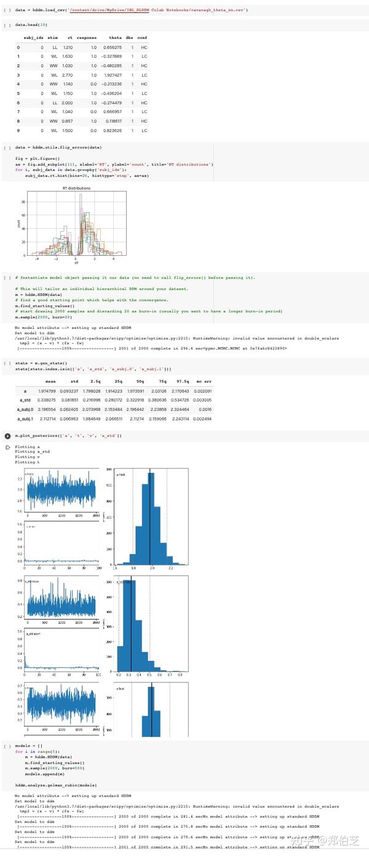Click the stats = m.gen_stats() line
This screenshot has width=369, height=856.
point(40,363)
